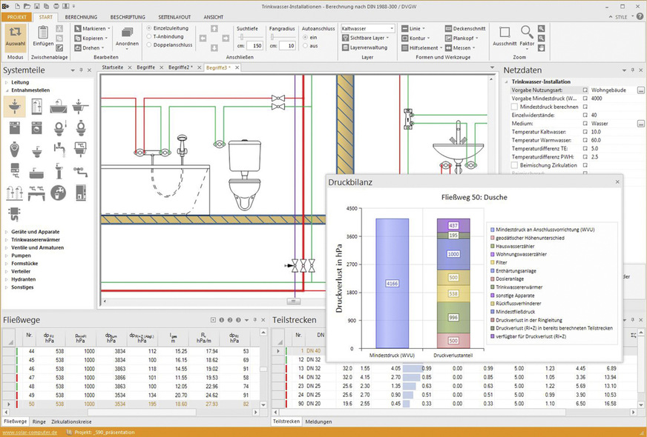Open the Sichtbare Layer dropdown
This screenshot has width=647, height=437.
pyautogui.click(x=366, y=38)
